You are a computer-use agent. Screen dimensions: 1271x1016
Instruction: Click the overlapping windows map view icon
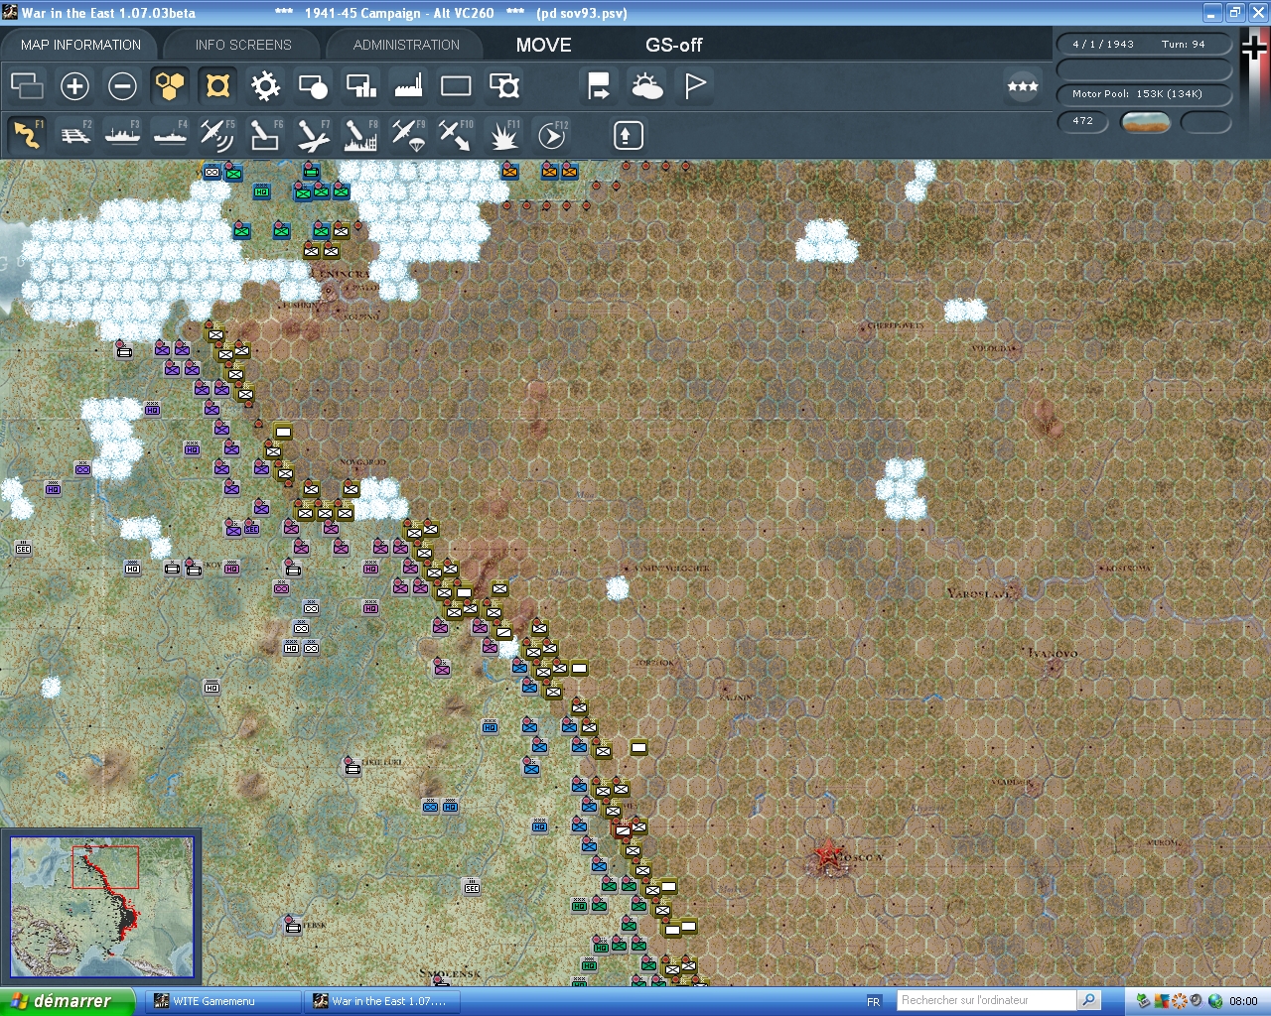27,86
